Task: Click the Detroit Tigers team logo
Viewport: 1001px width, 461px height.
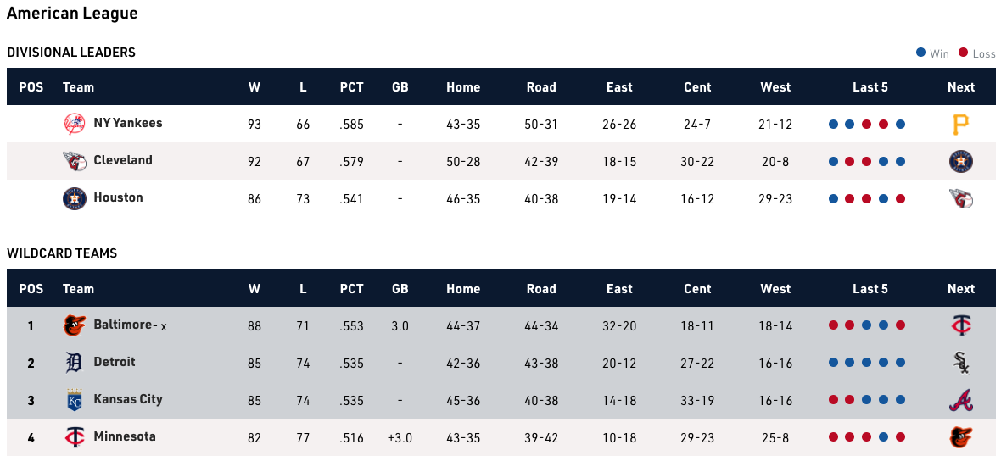Action: [75, 363]
